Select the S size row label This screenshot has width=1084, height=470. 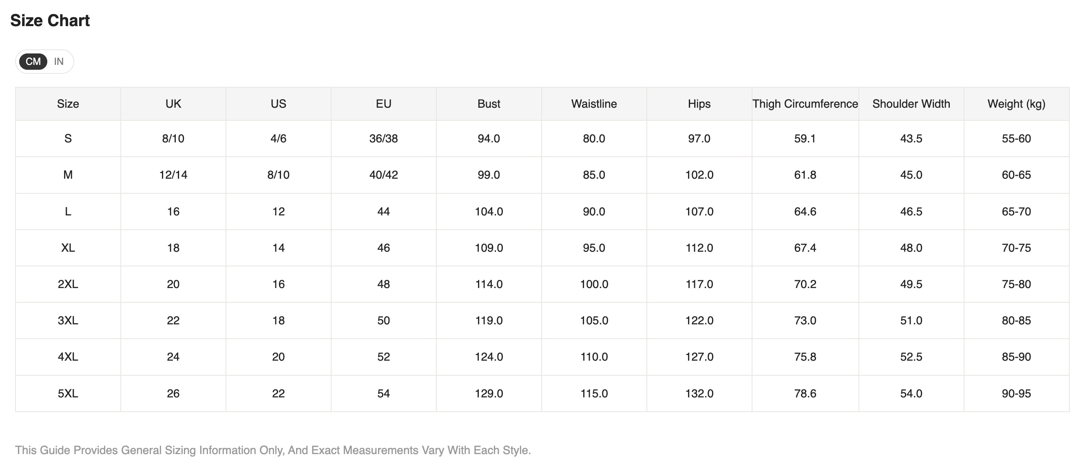[x=68, y=139]
